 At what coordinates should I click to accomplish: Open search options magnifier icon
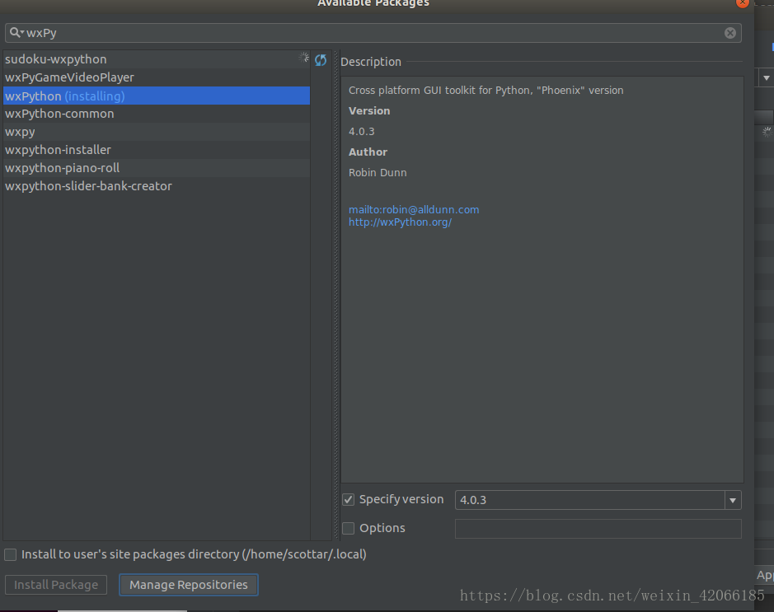(16, 33)
